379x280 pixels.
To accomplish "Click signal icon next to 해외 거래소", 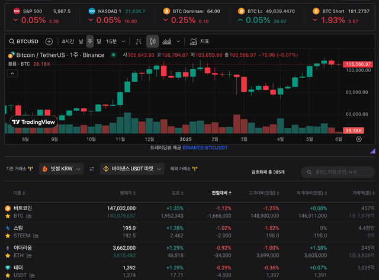I will point(195,169).
